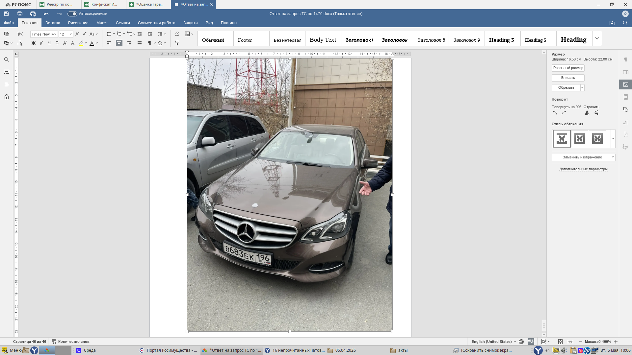This screenshot has width=632, height=355.
Task: Toggle Italic (К) formatting
Action: (x=41, y=43)
